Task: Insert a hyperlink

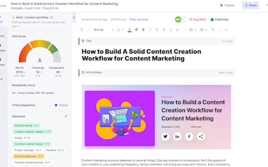Action: [x=184, y=30]
